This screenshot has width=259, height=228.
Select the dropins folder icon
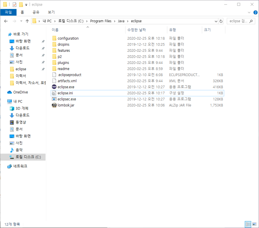(54, 44)
